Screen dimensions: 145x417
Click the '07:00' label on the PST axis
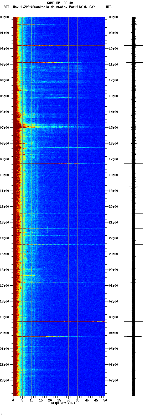pyautogui.click(x=4, y=128)
